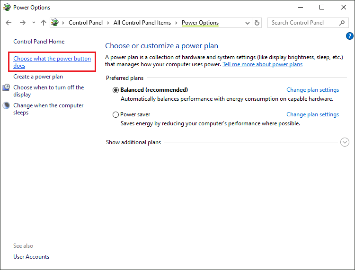Refresh the Power Options page
The height and width of the screenshot is (270, 355).
pos(257,23)
